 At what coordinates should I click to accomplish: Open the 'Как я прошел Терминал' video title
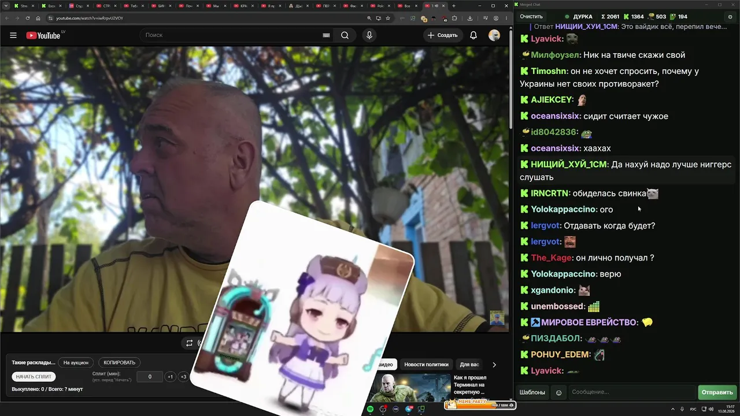[470, 384]
